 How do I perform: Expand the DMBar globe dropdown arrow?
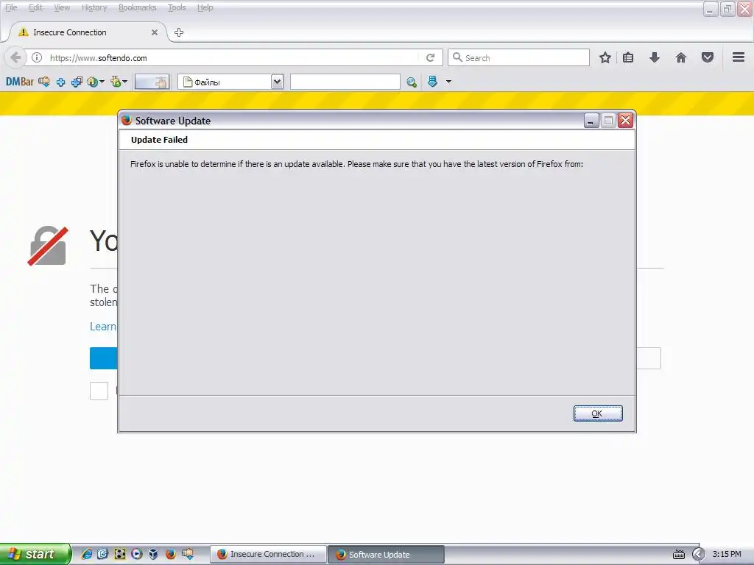(102, 82)
